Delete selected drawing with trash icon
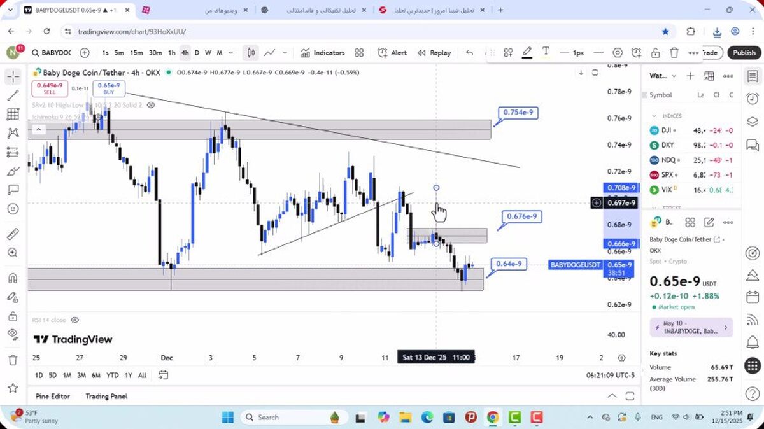This screenshot has width=764, height=429. pos(674,53)
